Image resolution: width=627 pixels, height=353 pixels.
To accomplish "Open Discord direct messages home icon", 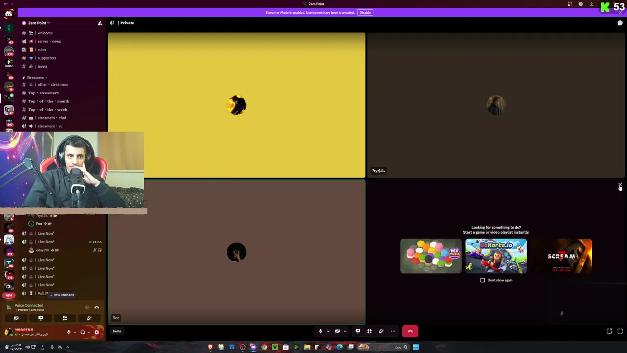I will pos(9,14).
